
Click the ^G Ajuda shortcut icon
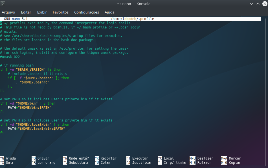tap(2, 158)
